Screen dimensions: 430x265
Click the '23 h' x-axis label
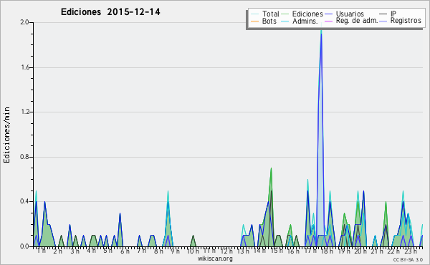(x=411, y=251)
